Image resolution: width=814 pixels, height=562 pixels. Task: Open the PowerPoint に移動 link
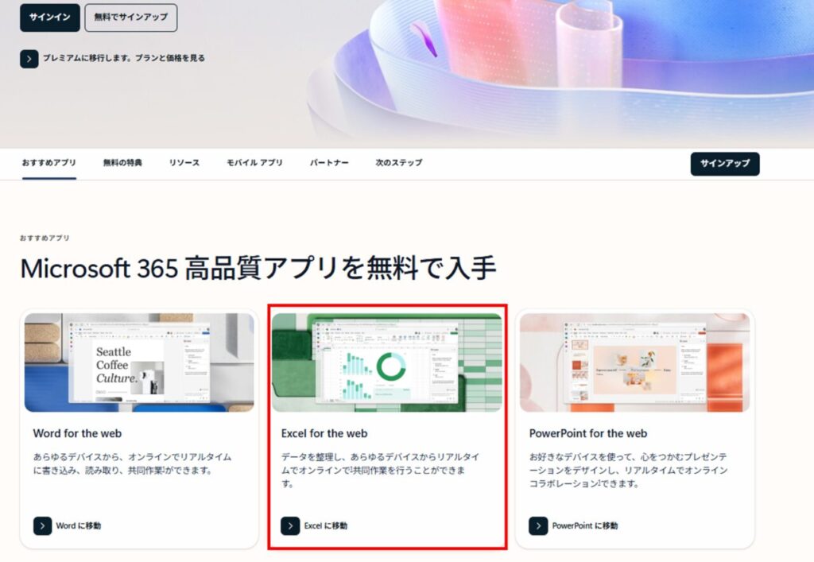pyautogui.click(x=585, y=525)
